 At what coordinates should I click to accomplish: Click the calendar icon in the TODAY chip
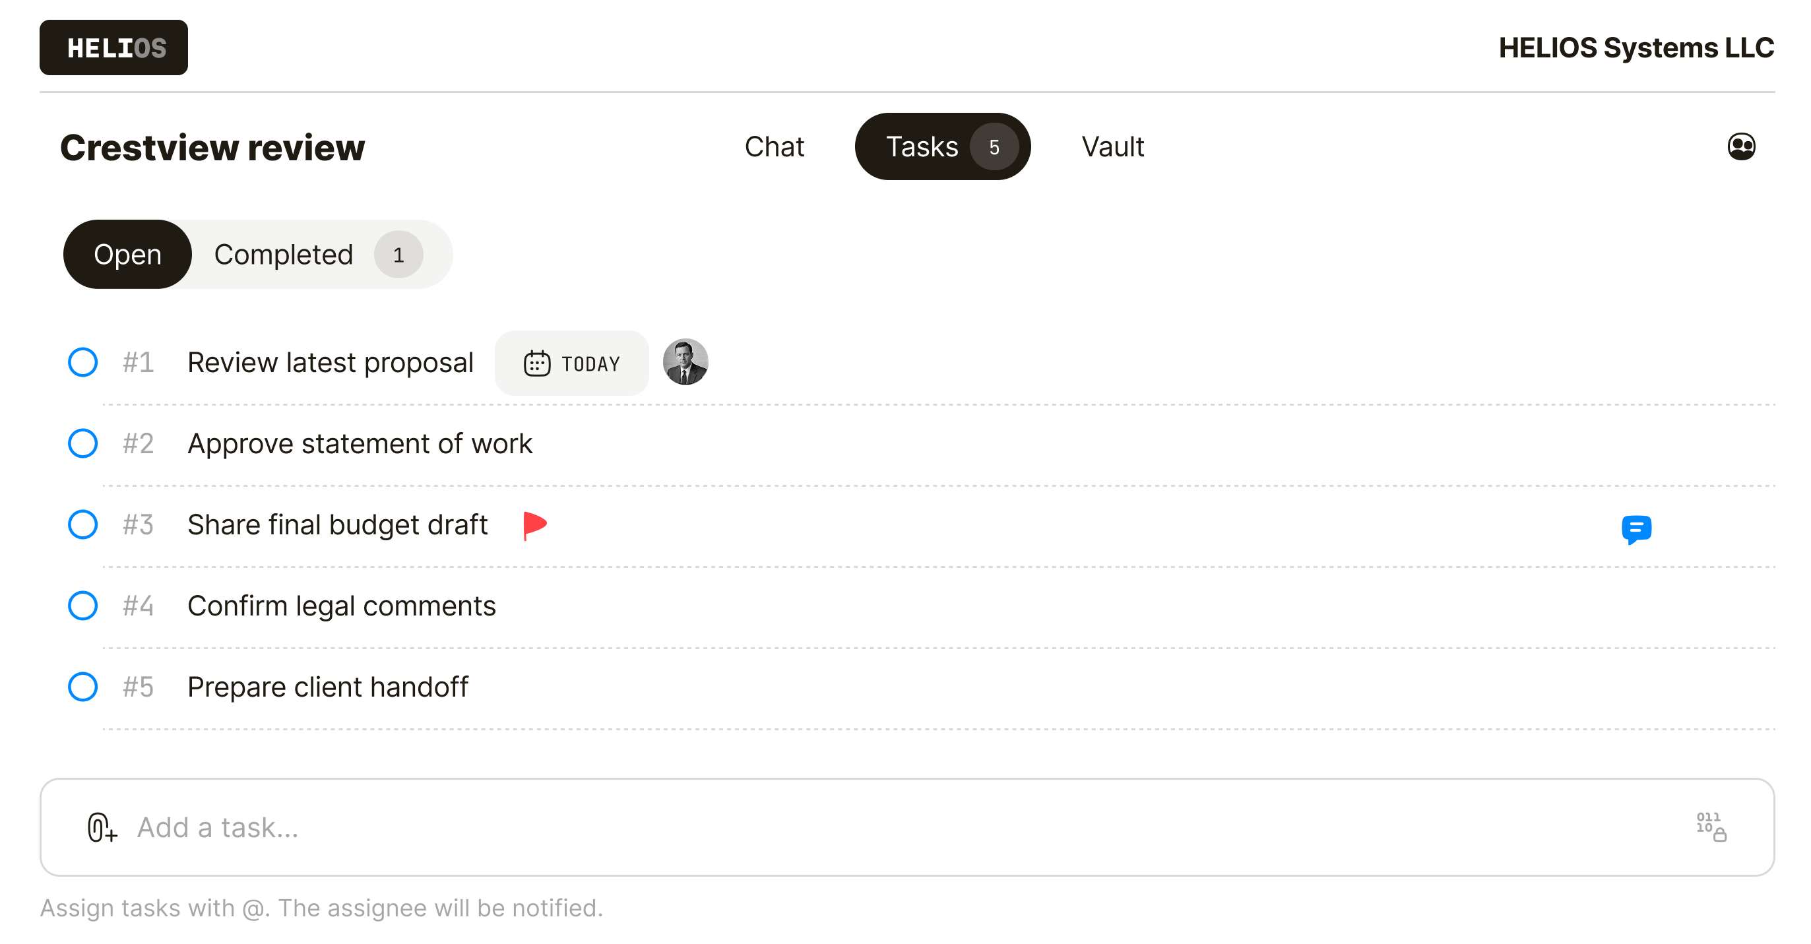tap(537, 363)
